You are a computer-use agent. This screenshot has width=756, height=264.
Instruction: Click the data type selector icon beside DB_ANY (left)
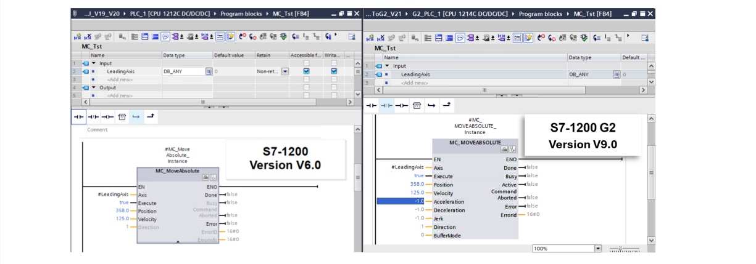coord(208,71)
